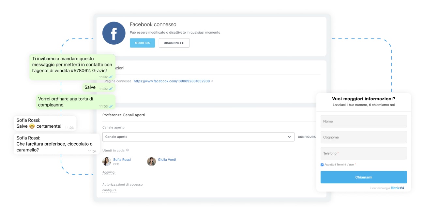The image size is (424, 215).
Task: Click the 'Ti invitiamo a mandare' message bubble
Action: coord(72,67)
